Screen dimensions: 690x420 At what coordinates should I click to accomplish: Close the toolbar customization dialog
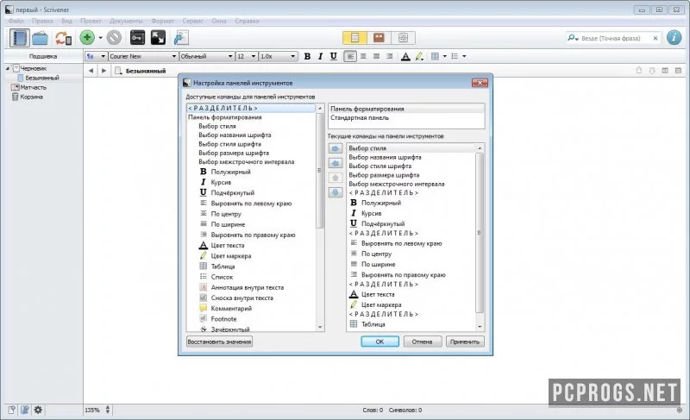tap(480, 83)
